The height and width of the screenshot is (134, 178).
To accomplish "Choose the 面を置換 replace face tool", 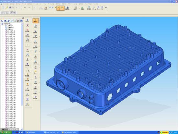I will click(x=28, y=65).
